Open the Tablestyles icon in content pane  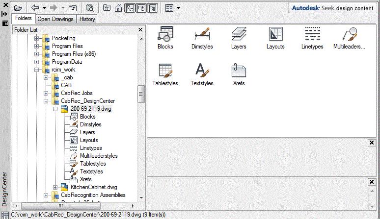[165, 73]
